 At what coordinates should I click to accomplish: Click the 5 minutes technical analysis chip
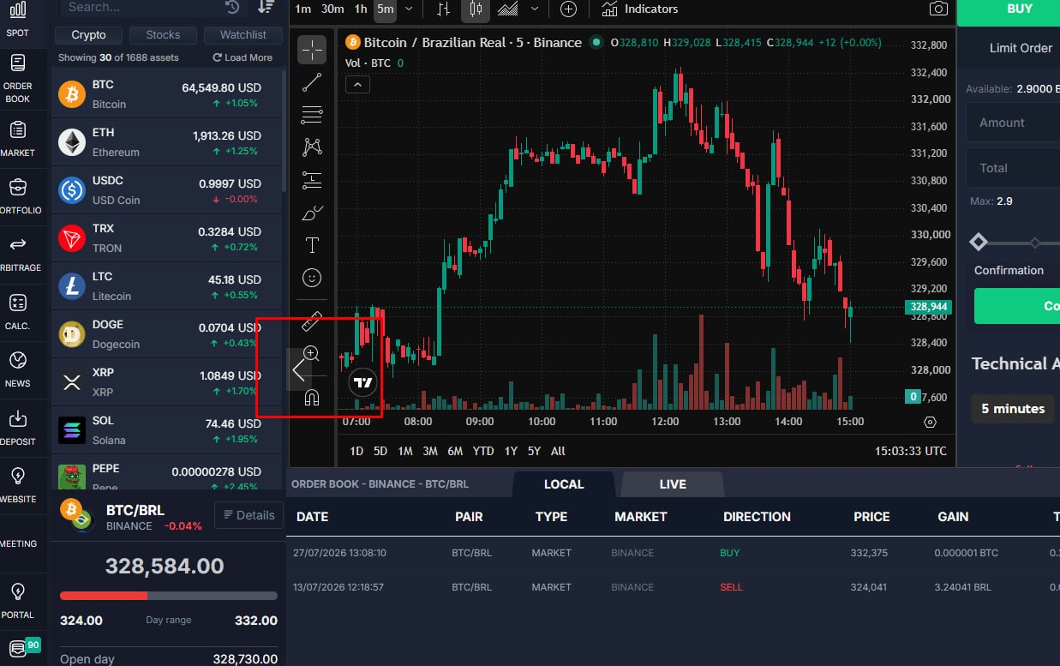(1013, 409)
